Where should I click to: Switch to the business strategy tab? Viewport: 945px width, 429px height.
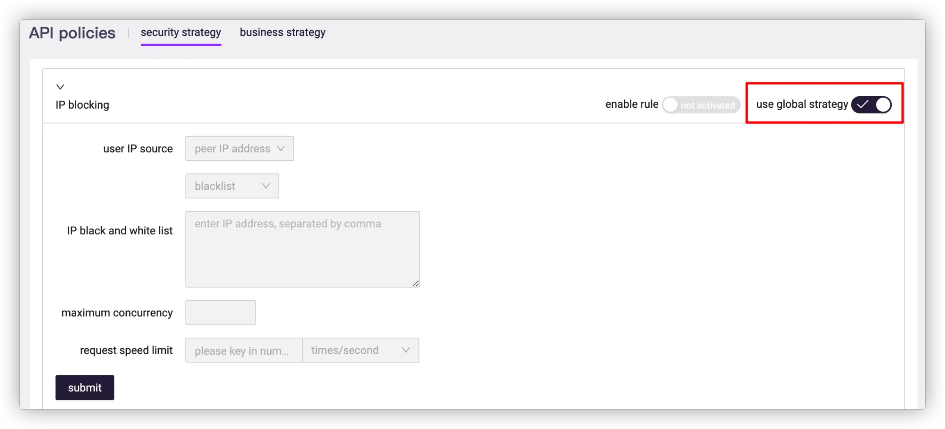(283, 32)
